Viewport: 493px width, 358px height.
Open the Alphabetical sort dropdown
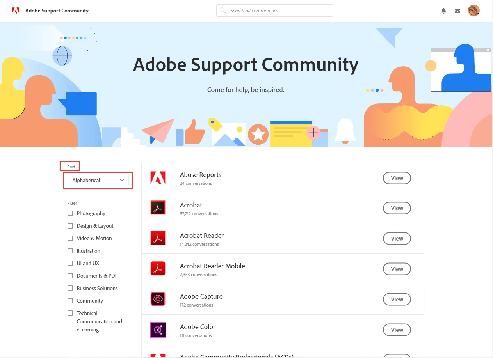(98, 180)
